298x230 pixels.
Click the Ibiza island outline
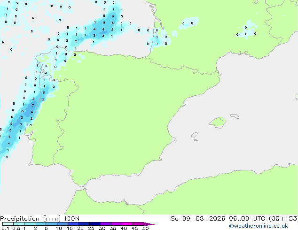(x=195, y=135)
